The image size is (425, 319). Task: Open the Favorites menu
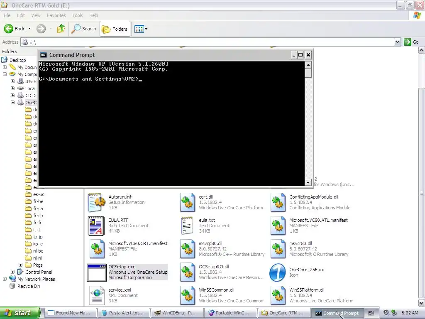point(56,15)
